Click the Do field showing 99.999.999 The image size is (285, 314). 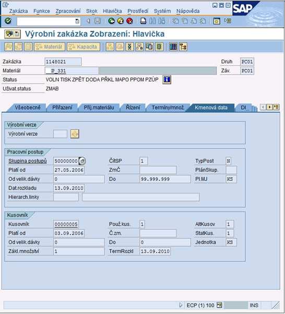click(x=165, y=179)
